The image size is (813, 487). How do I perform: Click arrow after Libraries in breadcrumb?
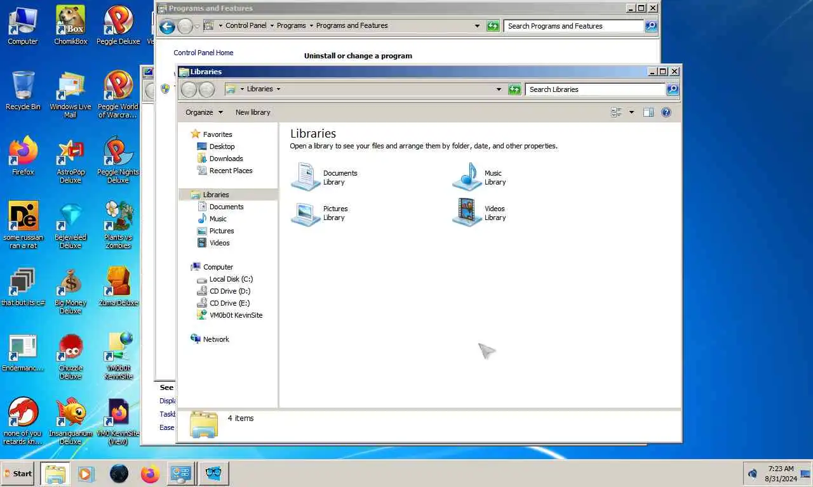point(278,89)
